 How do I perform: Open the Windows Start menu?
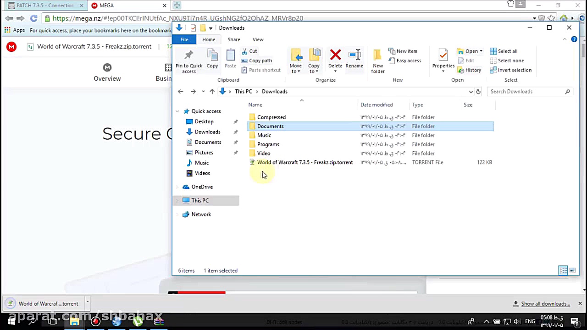[11, 321]
